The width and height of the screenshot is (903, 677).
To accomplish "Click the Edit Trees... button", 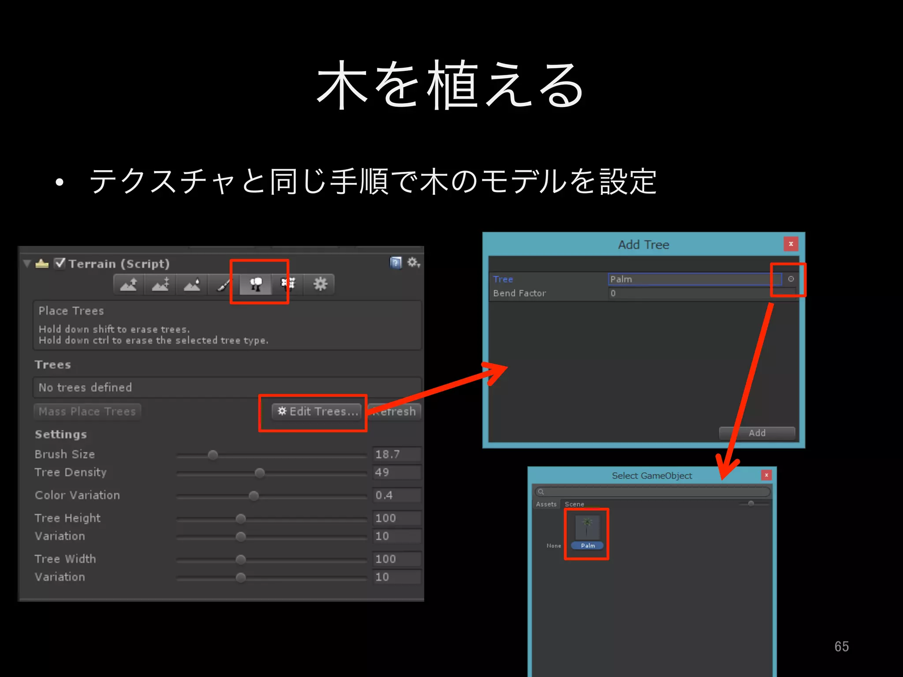I will [x=317, y=411].
